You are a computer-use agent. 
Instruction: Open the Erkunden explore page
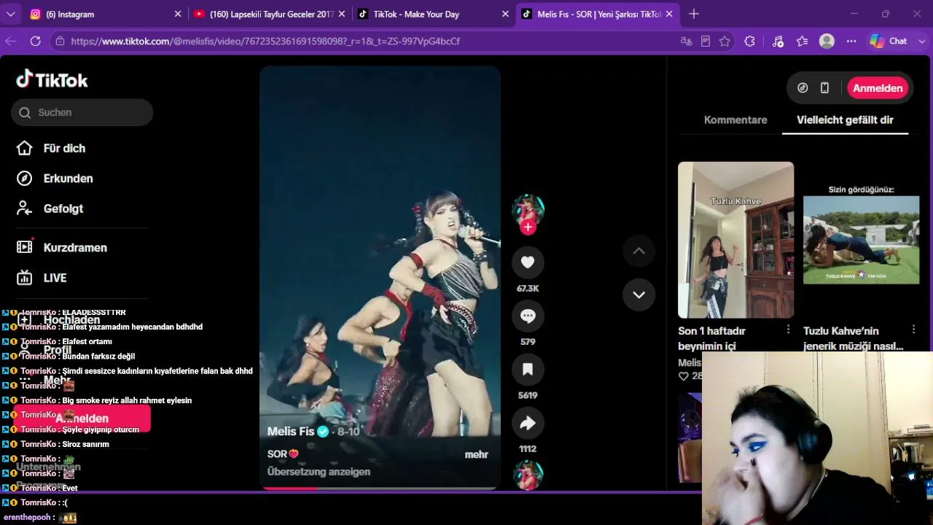tap(55, 179)
